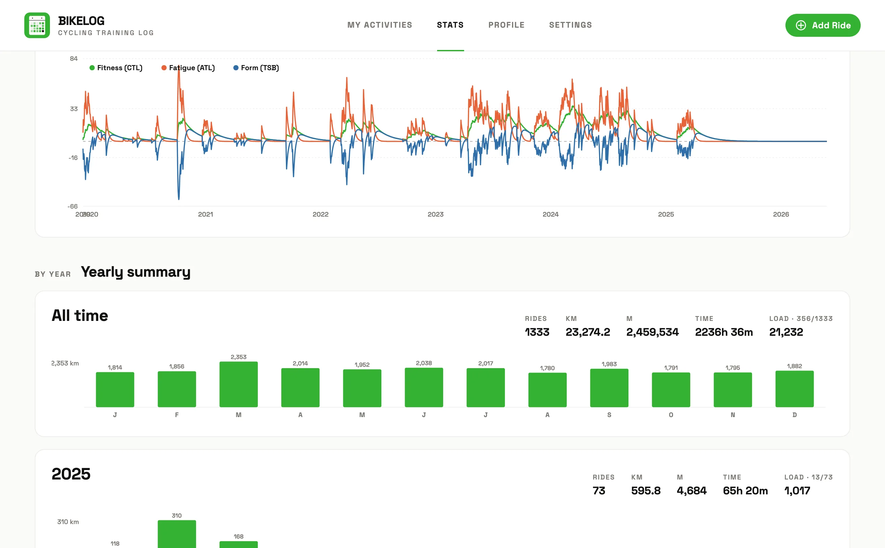Toggle the Form (TSB) legend entry
The image size is (885, 548).
(256, 68)
